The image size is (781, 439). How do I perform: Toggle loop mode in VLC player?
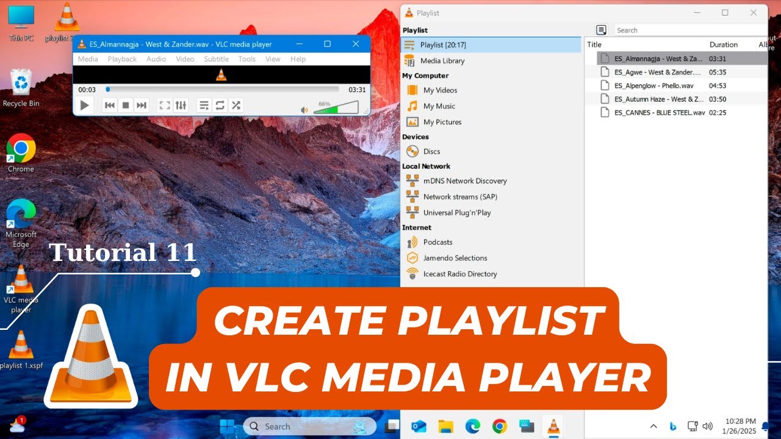tap(220, 105)
